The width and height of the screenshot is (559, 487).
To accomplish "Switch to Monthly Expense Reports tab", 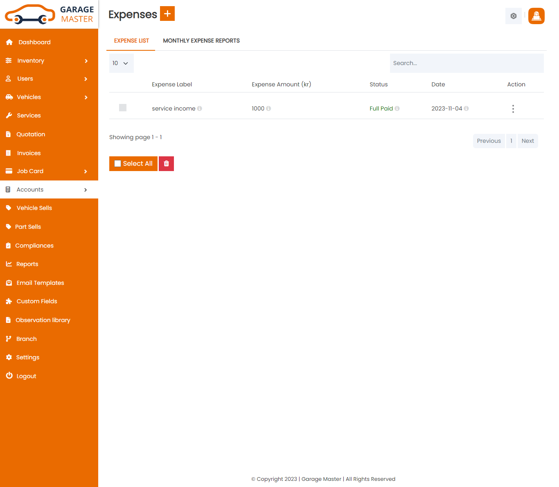I will (201, 41).
